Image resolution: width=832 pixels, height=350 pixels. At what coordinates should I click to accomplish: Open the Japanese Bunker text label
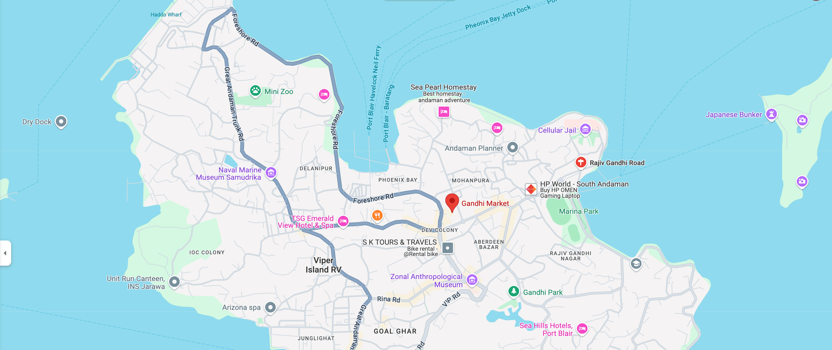(733, 115)
